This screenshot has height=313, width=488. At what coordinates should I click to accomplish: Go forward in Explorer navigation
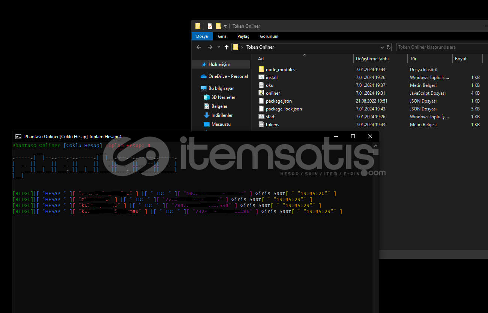pos(210,47)
